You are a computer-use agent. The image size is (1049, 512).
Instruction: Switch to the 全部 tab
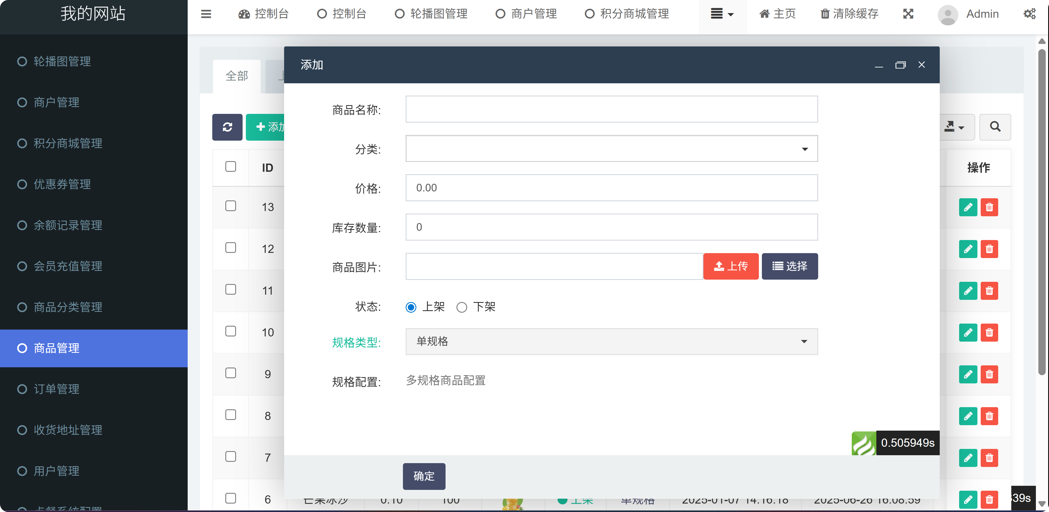pos(237,76)
